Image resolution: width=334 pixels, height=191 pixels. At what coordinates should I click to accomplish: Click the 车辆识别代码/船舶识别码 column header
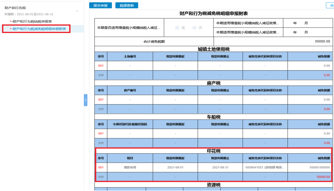tap(130, 124)
